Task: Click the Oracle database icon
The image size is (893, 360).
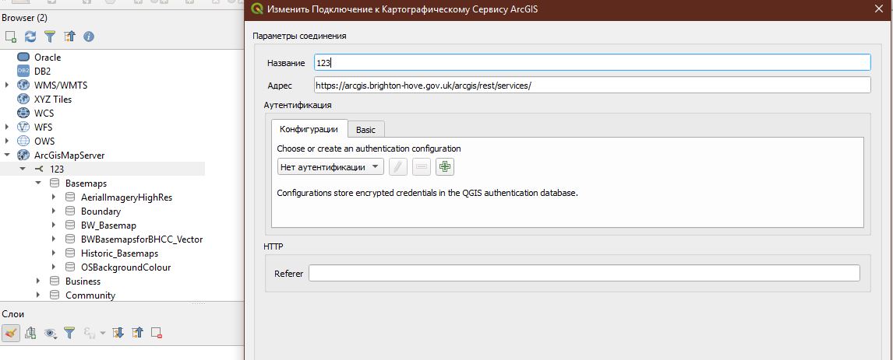Action: point(23,57)
